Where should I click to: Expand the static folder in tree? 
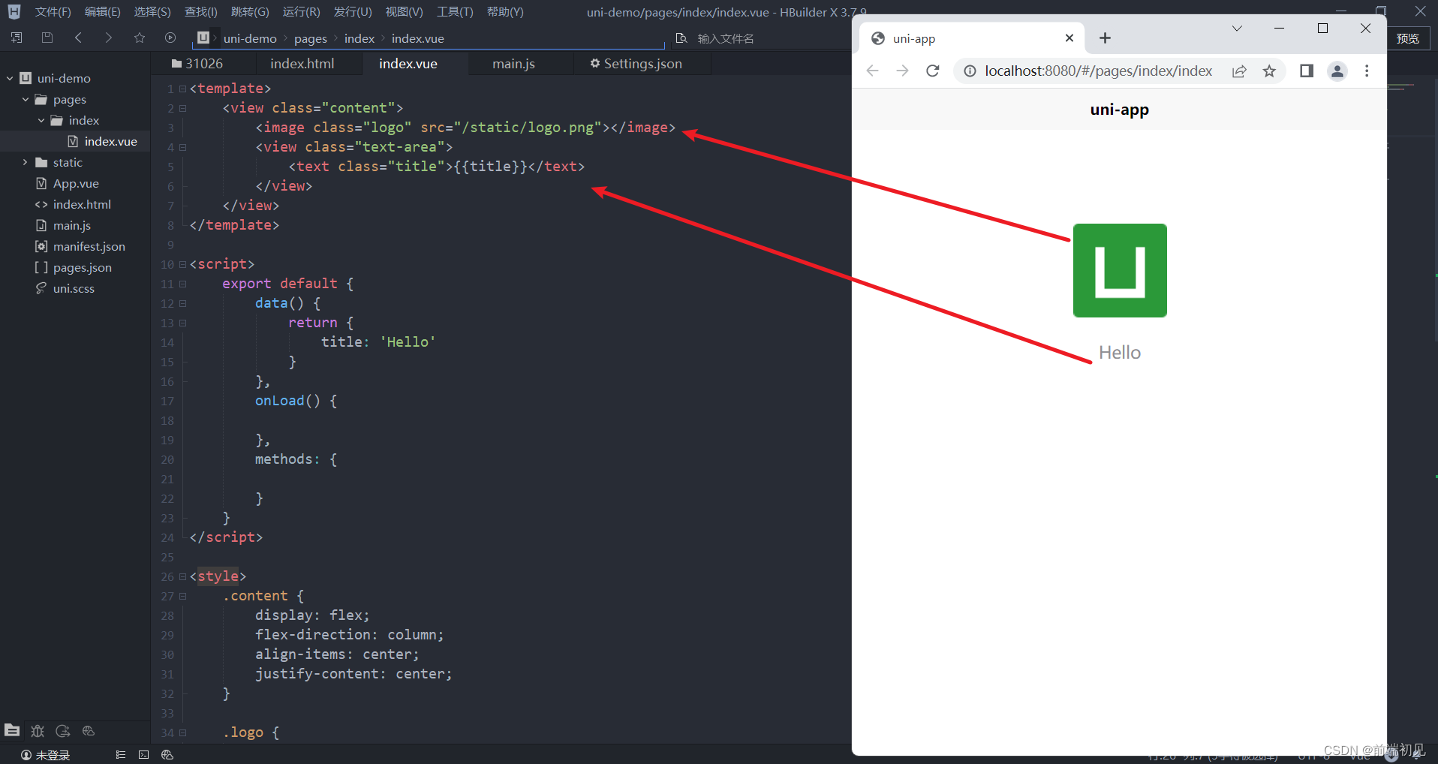[x=26, y=162]
